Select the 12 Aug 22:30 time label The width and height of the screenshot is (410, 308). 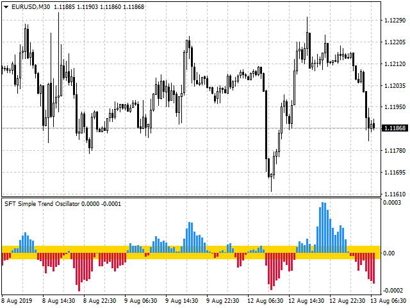click(347, 301)
